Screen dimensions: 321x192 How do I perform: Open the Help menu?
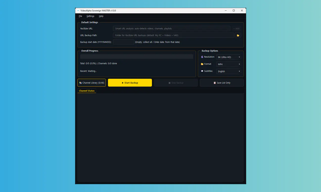click(x=101, y=16)
